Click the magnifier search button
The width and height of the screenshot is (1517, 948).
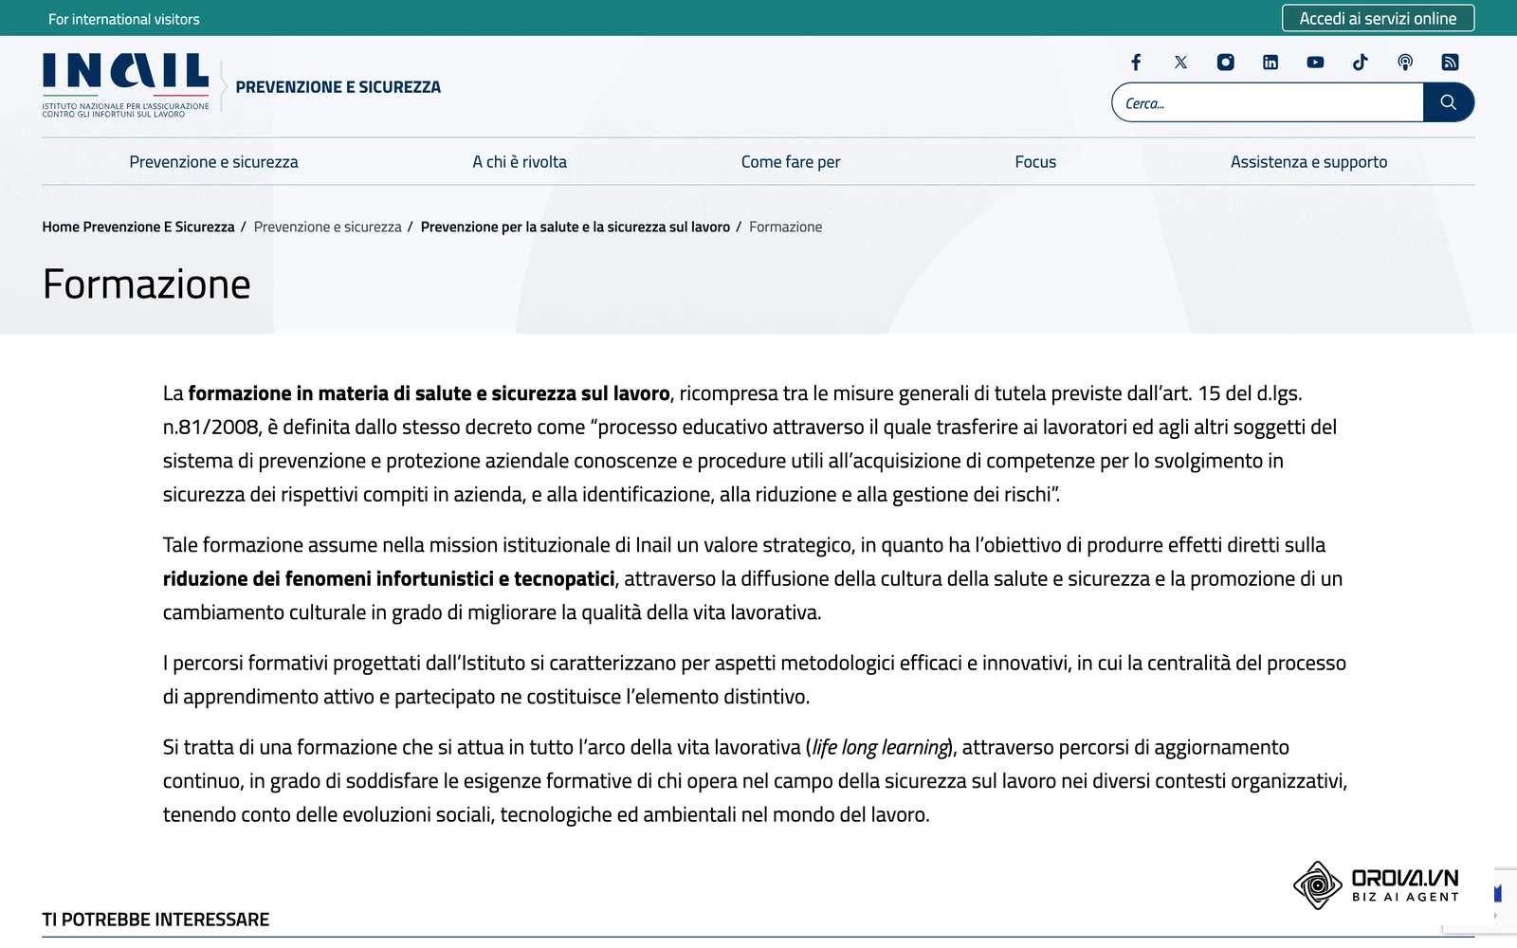tap(1448, 102)
